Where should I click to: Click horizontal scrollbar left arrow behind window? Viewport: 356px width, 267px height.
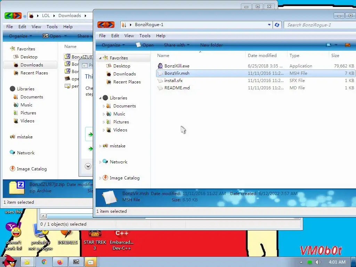pos(43,216)
